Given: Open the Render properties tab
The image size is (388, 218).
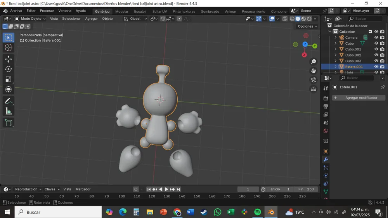Looking at the screenshot, I should [326, 98].
